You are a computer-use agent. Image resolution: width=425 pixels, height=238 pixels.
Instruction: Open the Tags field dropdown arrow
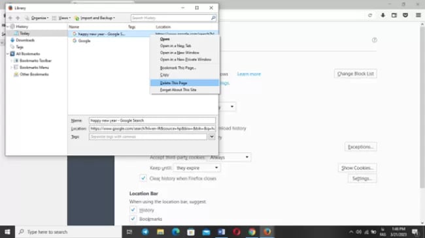(212, 136)
